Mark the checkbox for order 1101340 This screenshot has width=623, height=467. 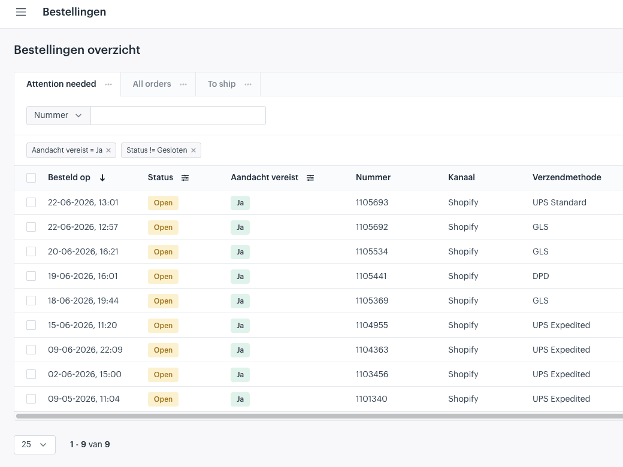tap(31, 399)
